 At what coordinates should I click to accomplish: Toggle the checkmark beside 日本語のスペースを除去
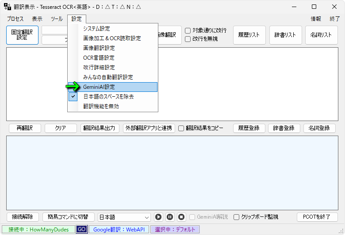click(73, 97)
